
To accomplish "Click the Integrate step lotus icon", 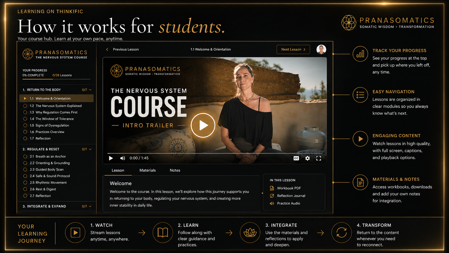I will point(250,233).
